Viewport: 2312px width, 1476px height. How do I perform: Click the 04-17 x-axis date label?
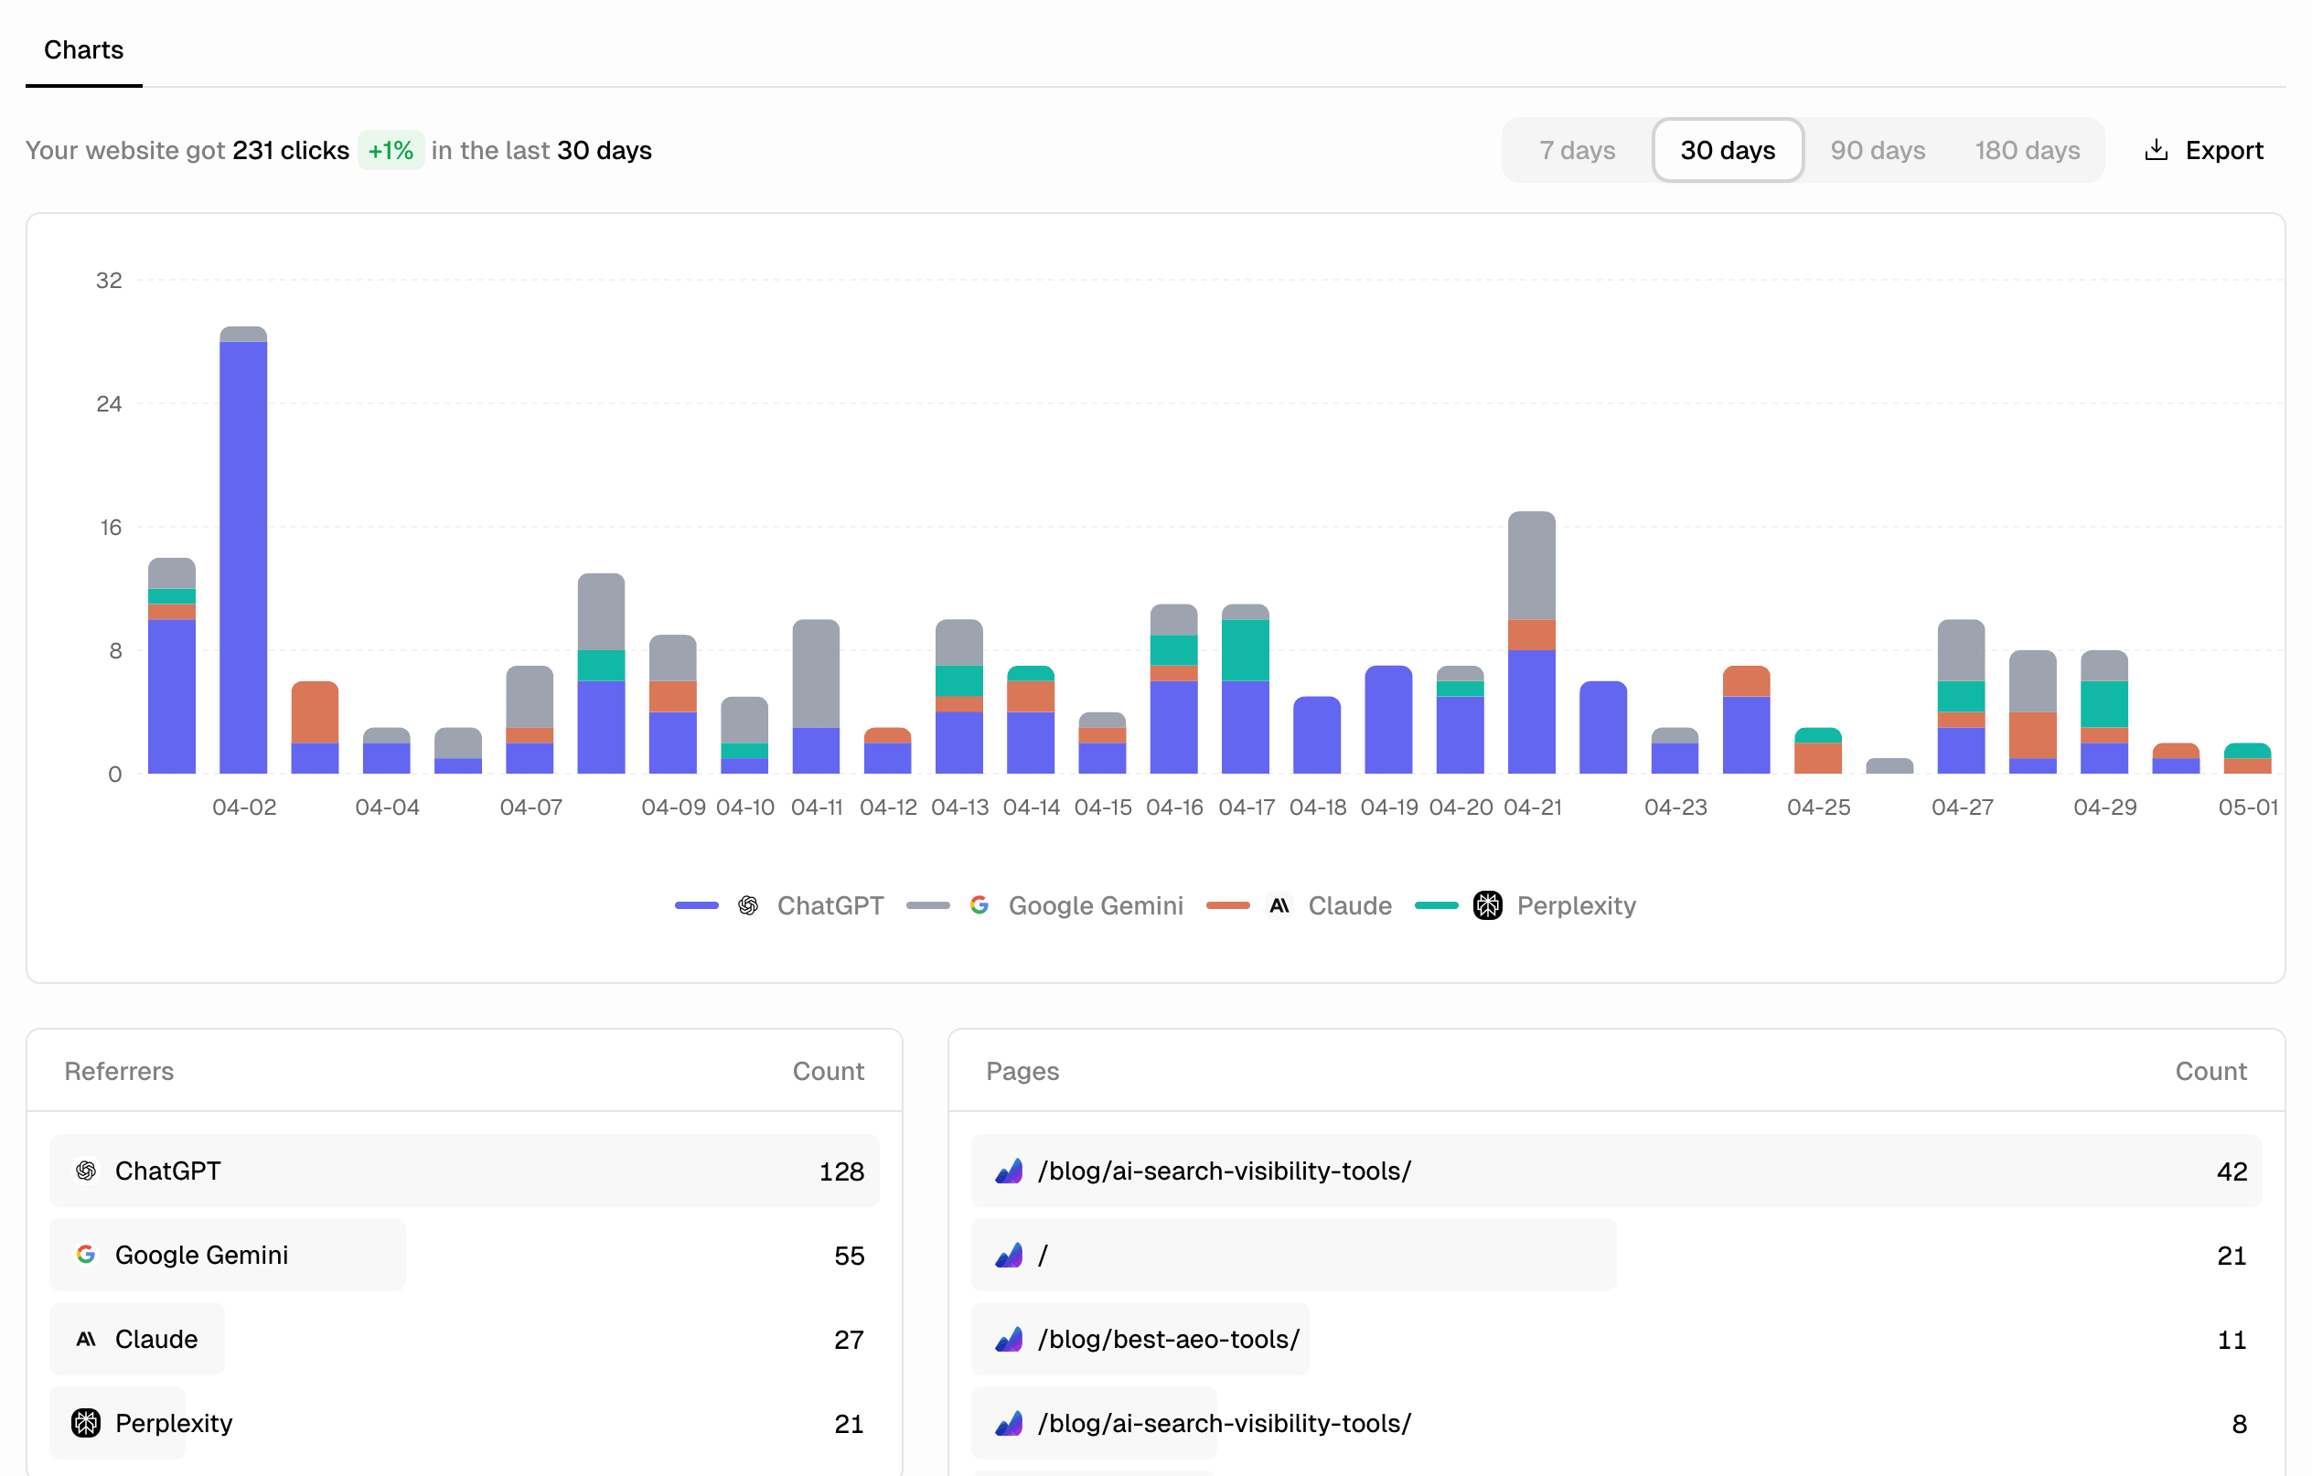(x=1247, y=808)
